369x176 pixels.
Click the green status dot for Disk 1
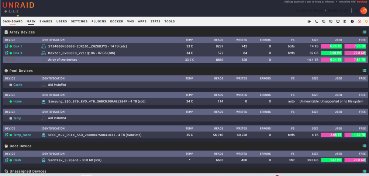(11, 46)
